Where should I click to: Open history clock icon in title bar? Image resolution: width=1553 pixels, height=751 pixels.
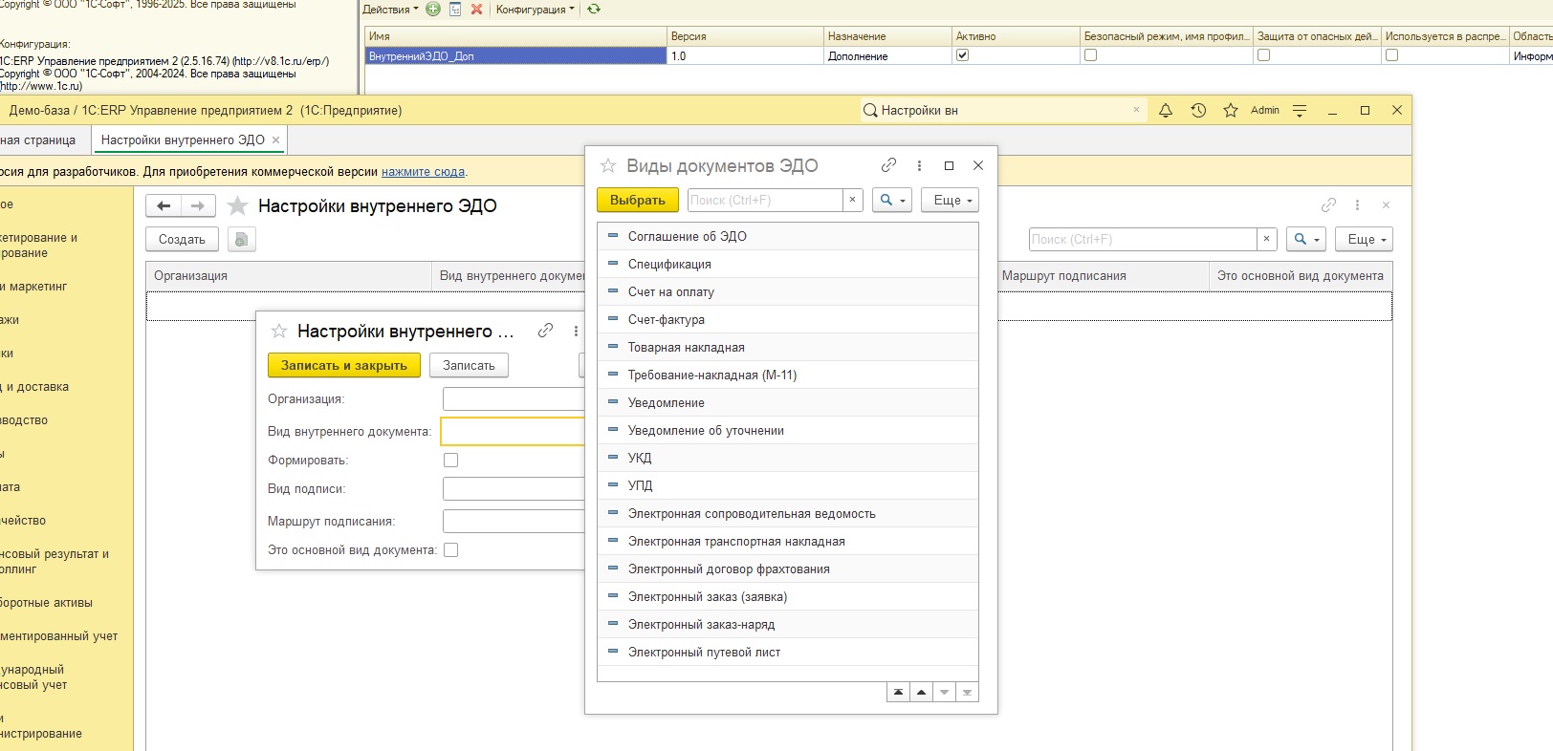pyautogui.click(x=1198, y=111)
